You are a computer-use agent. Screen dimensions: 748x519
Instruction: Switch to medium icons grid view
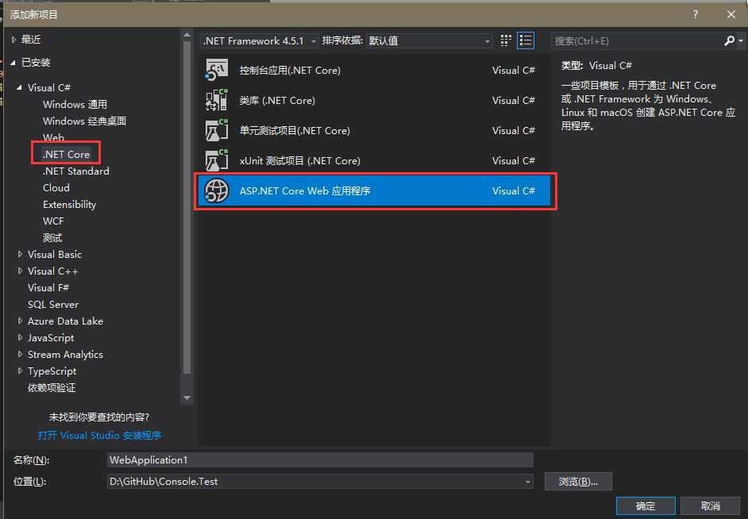506,40
